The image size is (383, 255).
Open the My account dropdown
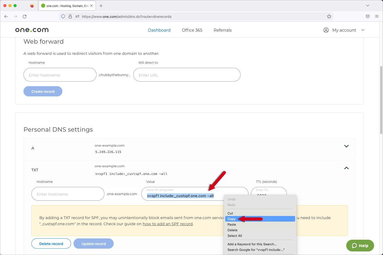point(363,30)
